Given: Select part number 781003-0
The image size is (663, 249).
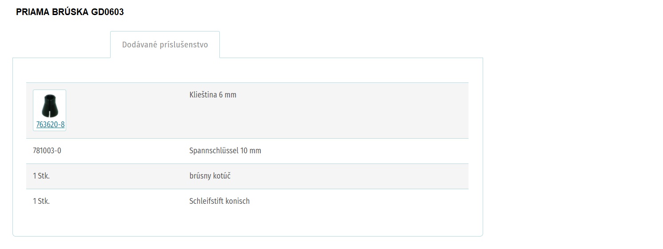Looking at the screenshot, I should [47, 151].
